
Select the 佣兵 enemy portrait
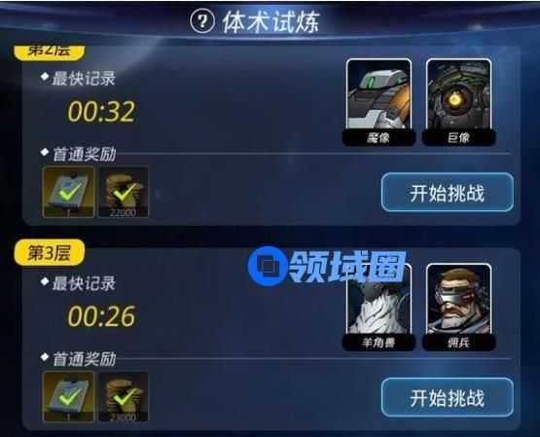tap(458, 308)
